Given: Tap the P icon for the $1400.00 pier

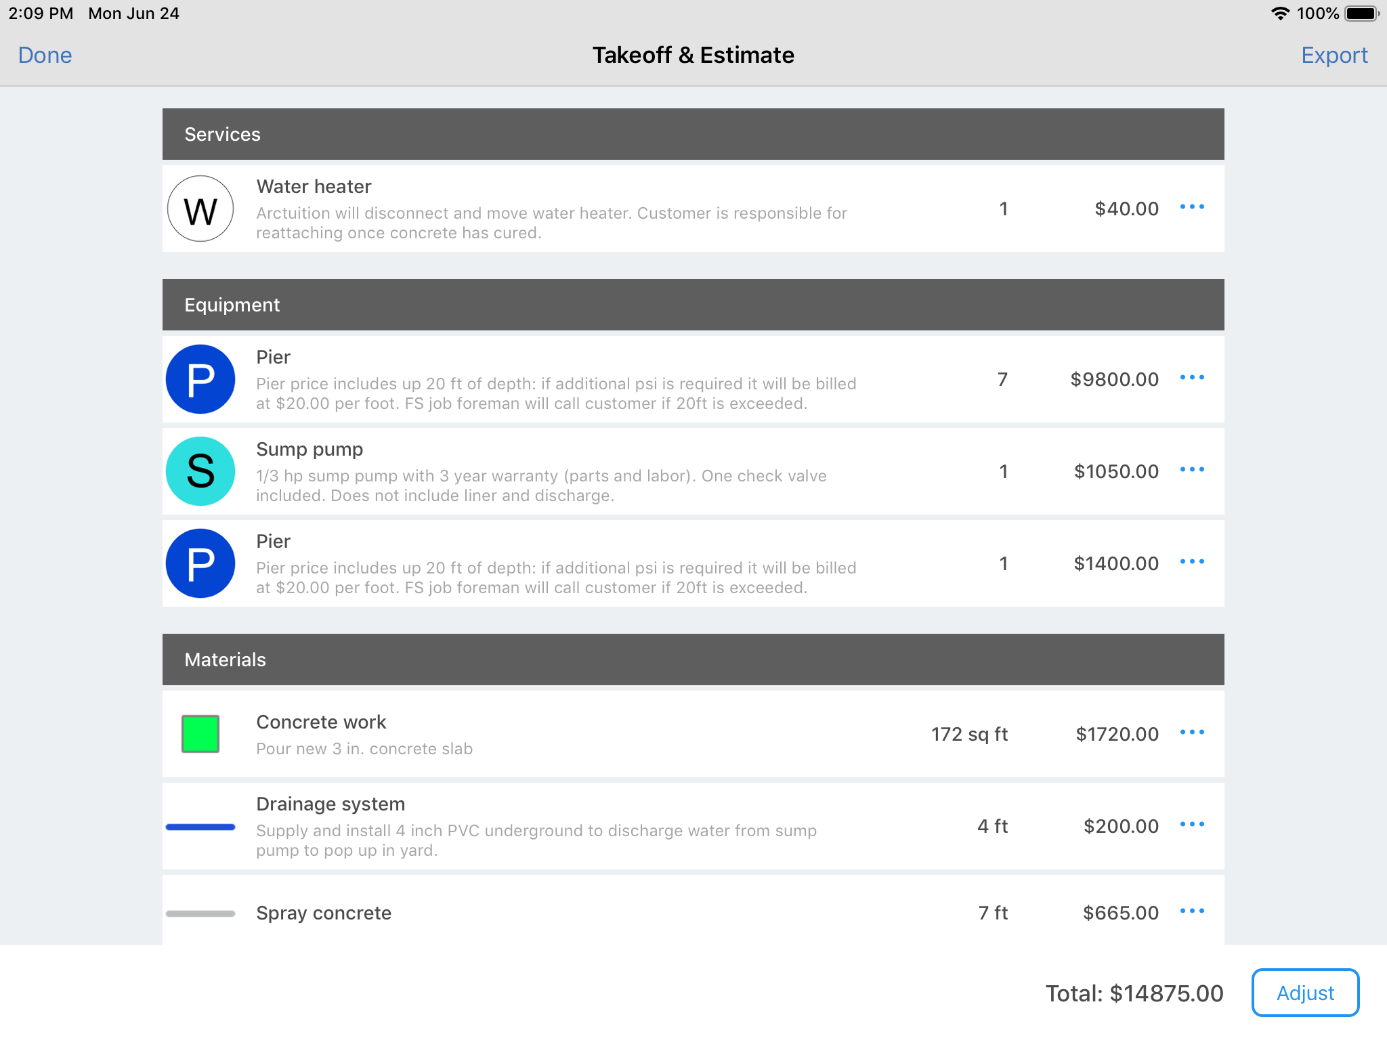Looking at the screenshot, I should 200,563.
